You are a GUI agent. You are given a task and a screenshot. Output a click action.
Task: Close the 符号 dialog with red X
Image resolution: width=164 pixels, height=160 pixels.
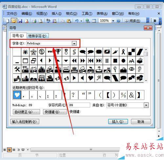click(148, 28)
